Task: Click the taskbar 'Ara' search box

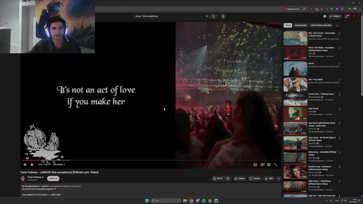Action: [x=166, y=201]
